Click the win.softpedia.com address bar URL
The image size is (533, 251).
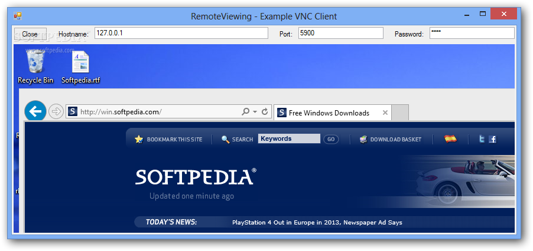(121, 112)
